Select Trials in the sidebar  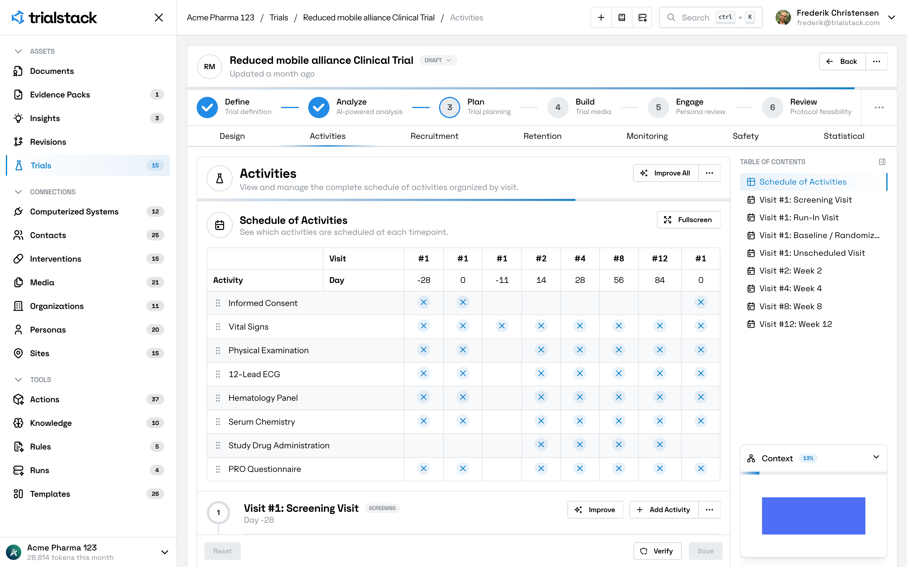88,165
